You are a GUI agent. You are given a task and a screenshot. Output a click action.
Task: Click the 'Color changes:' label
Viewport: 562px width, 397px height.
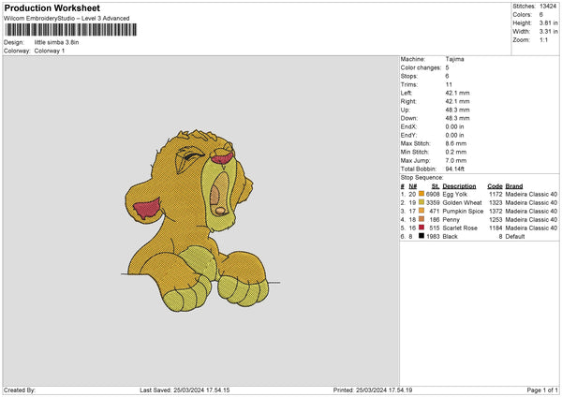coord(421,67)
